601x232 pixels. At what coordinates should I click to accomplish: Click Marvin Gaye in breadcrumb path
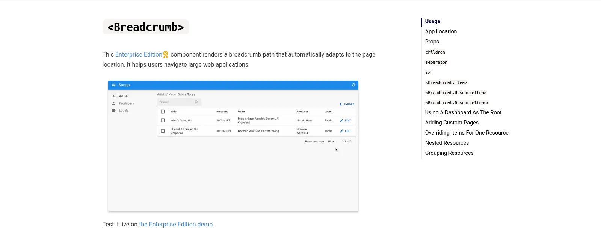(x=176, y=94)
